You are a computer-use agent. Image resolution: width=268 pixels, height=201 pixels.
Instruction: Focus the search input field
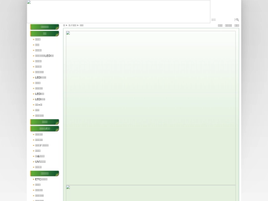(222, 20)
